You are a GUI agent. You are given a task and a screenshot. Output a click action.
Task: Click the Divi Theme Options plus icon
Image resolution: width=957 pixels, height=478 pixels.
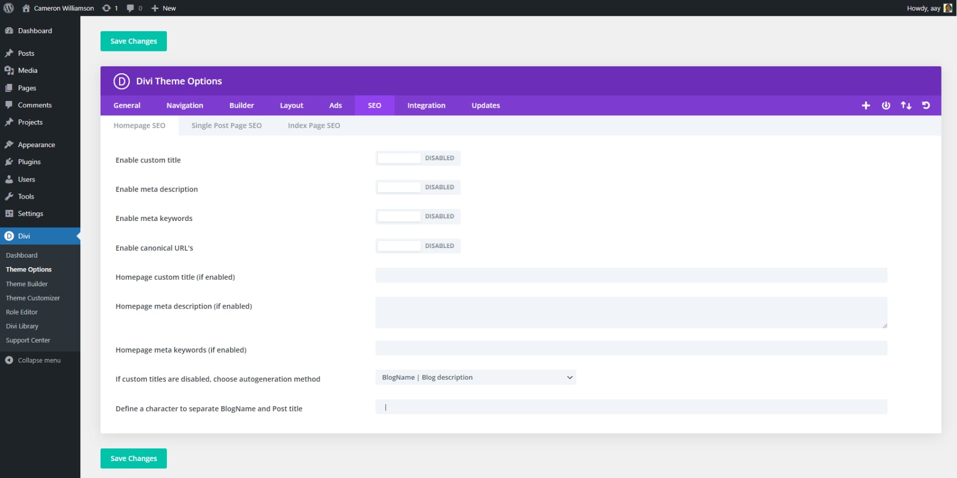866,105
